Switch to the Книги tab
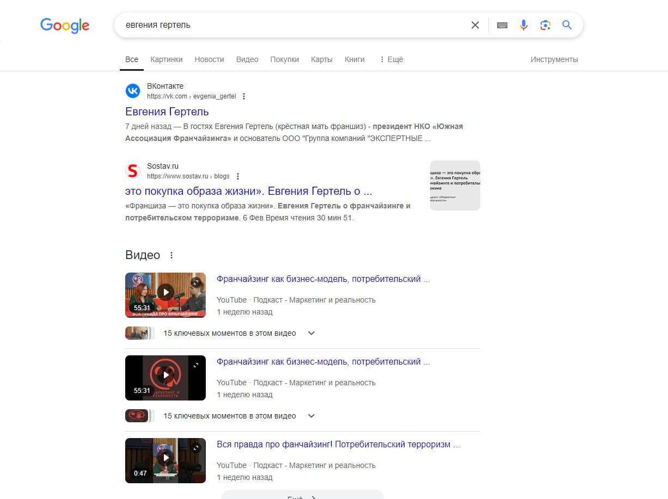Image resolution: width=668 pixels, height=499 pixels. [354, 59]
